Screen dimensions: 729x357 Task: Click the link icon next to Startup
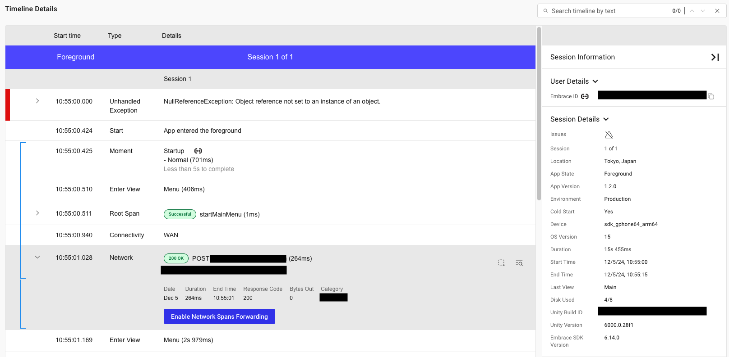198,151
